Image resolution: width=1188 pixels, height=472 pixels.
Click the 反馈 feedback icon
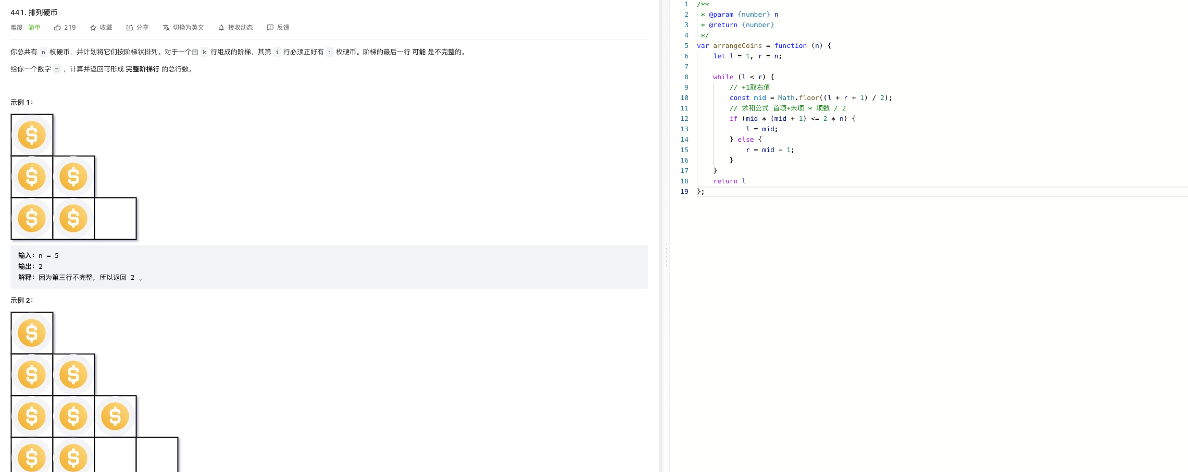(270, 28)
